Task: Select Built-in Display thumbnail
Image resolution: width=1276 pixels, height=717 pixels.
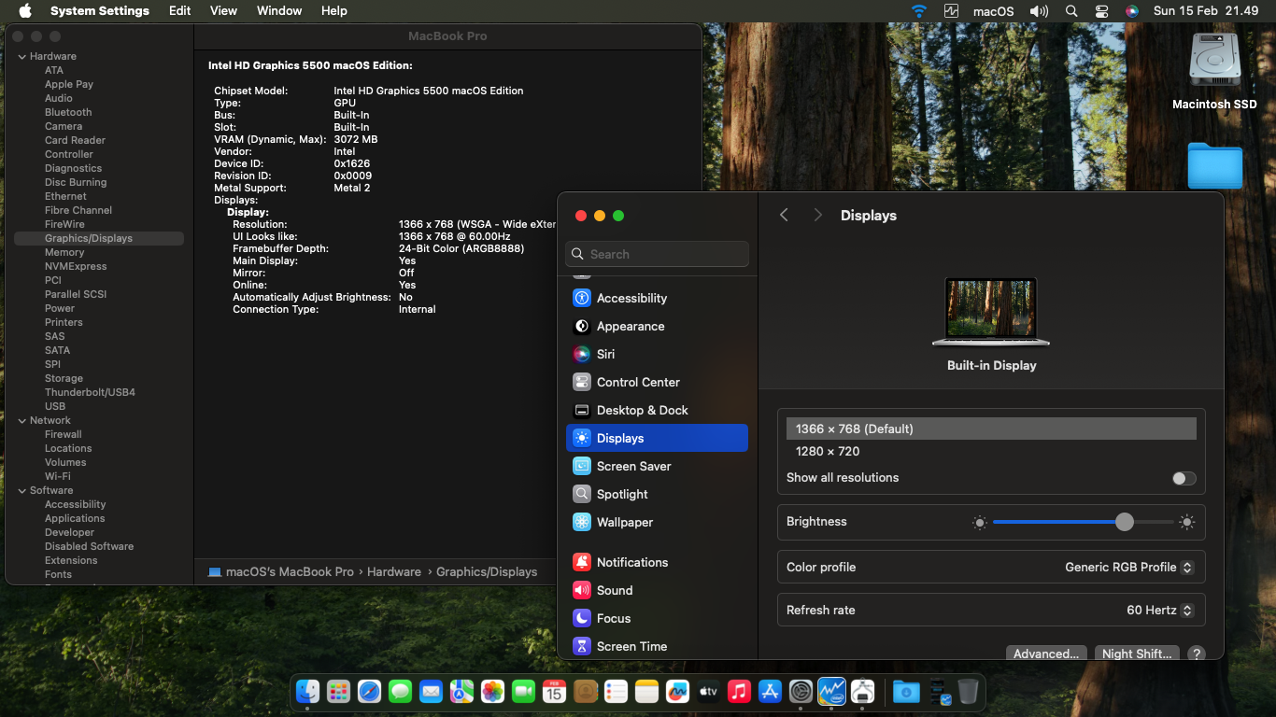Action: pyautogui.click(x=991, y=313)
